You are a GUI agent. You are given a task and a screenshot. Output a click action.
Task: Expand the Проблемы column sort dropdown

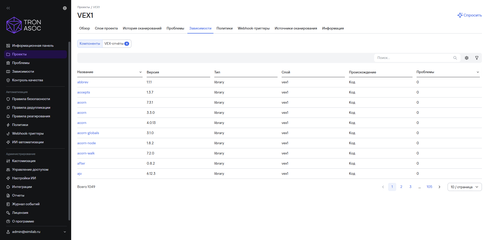[478, 72]
